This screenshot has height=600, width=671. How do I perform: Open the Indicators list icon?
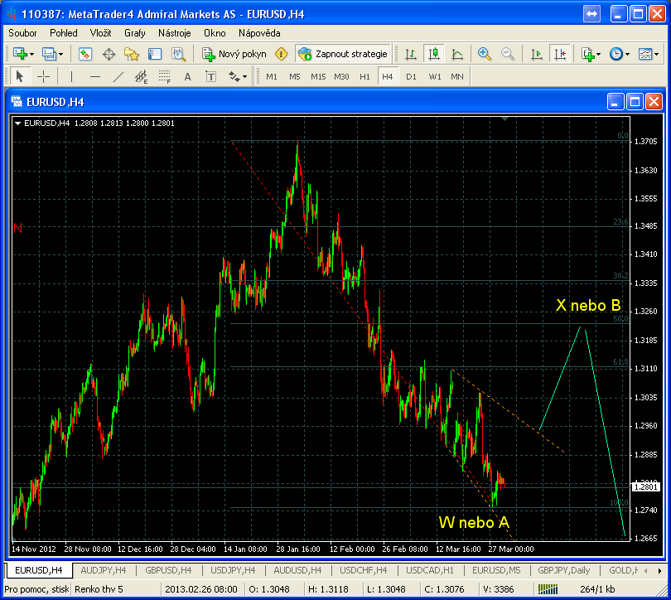click(x=587, y=54)
